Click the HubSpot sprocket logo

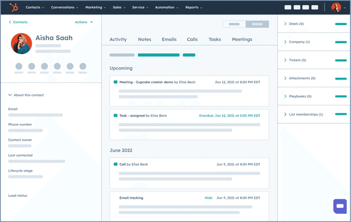(14, 7)
